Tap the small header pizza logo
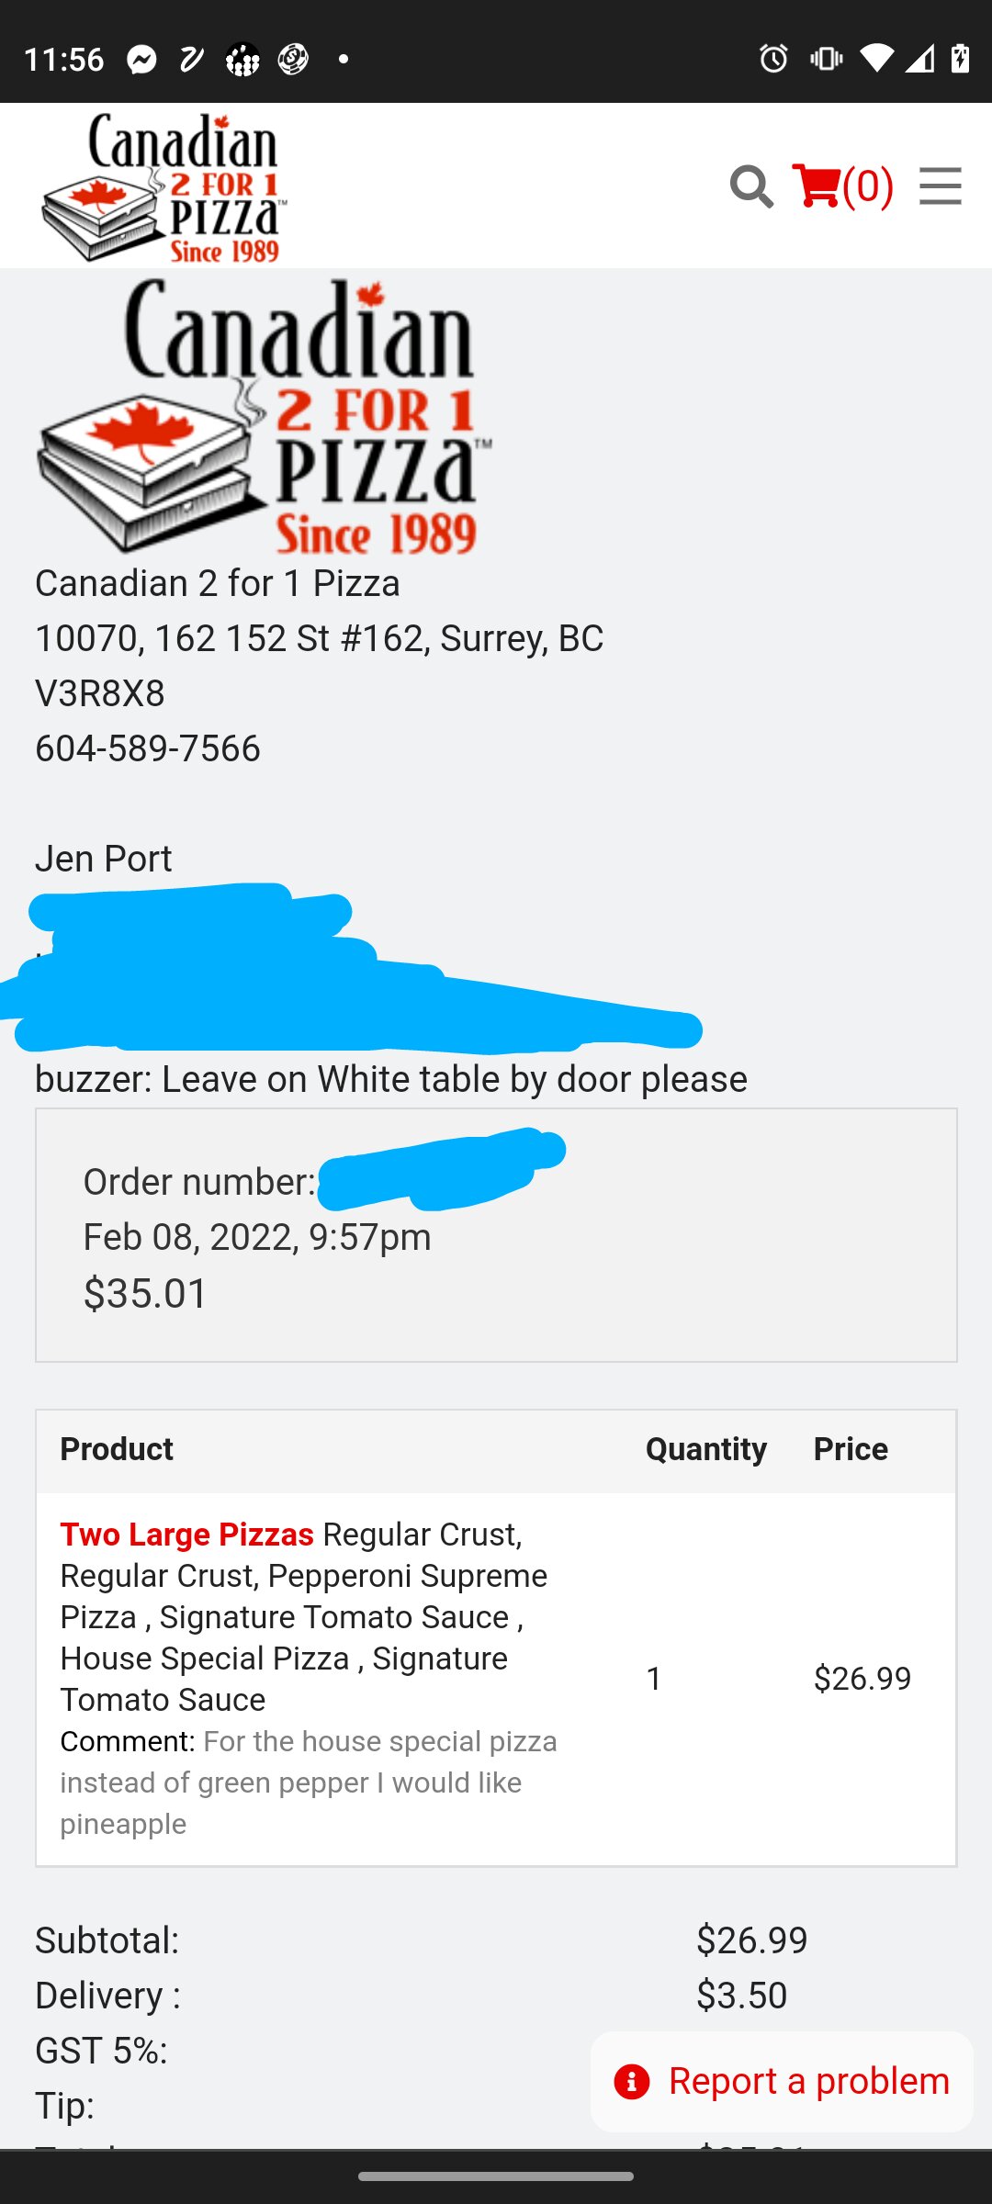Image resolution: width=992 pixels, height=2204 pixels. 163,187
